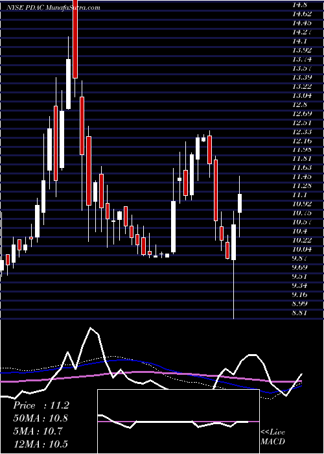Click the 10.04 price level
This screenshot has width=324, height=454.
[x=302, y=249]
